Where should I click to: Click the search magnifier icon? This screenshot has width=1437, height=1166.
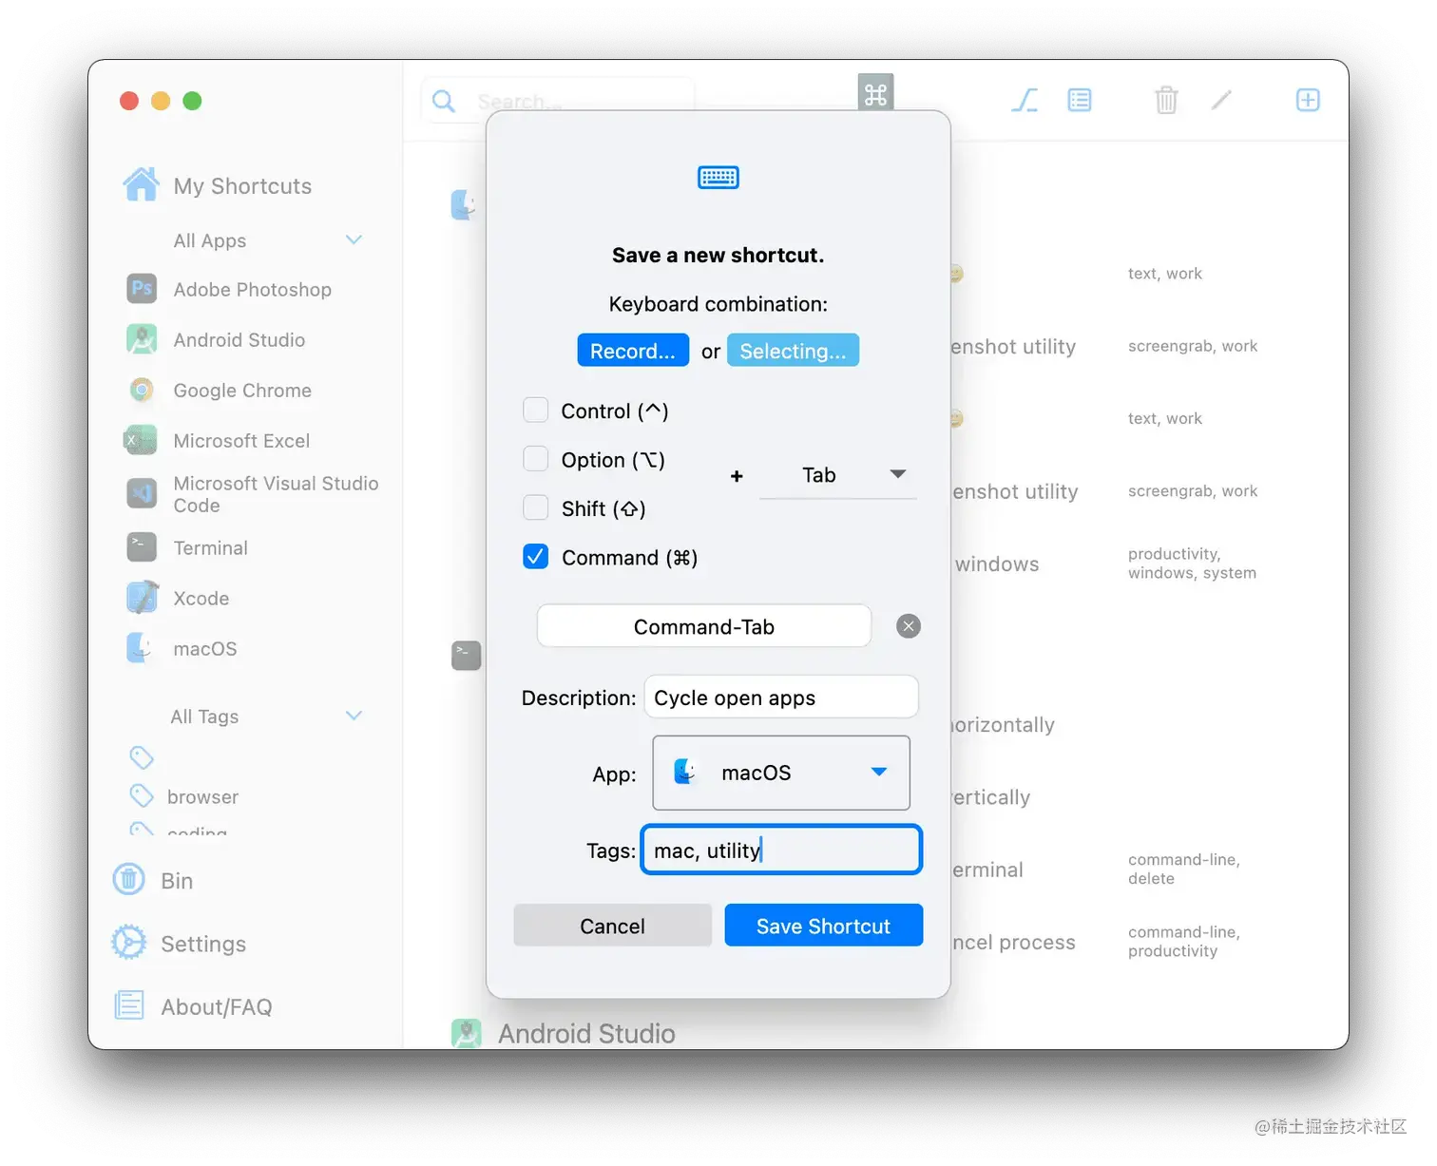coord(444,101)
